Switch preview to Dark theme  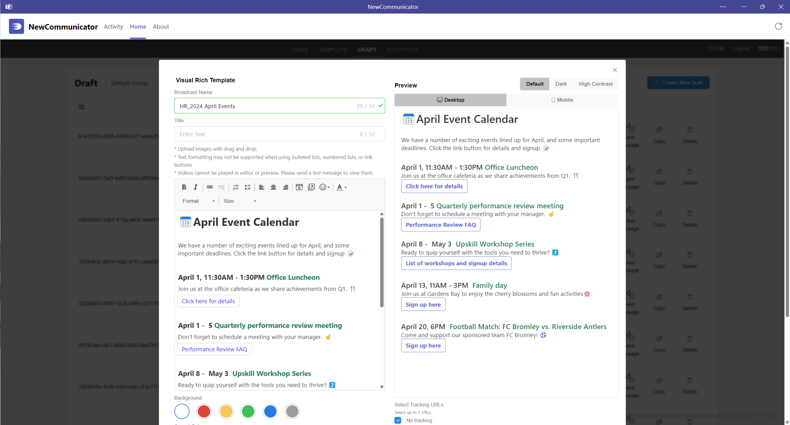click(561, 84)
